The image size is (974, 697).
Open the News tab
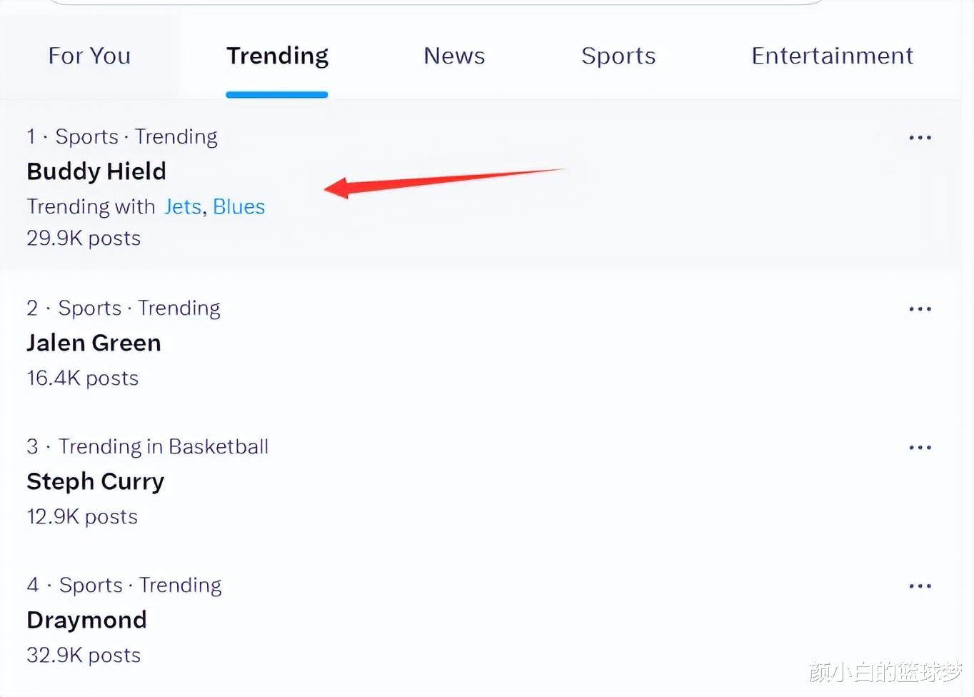(x=454, y=56)
